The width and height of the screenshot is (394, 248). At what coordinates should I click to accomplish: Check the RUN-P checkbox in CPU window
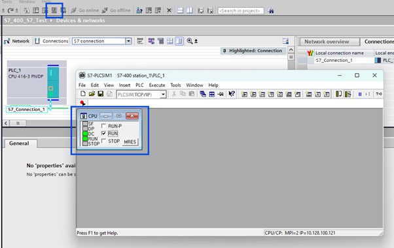(x=103, y=126)
